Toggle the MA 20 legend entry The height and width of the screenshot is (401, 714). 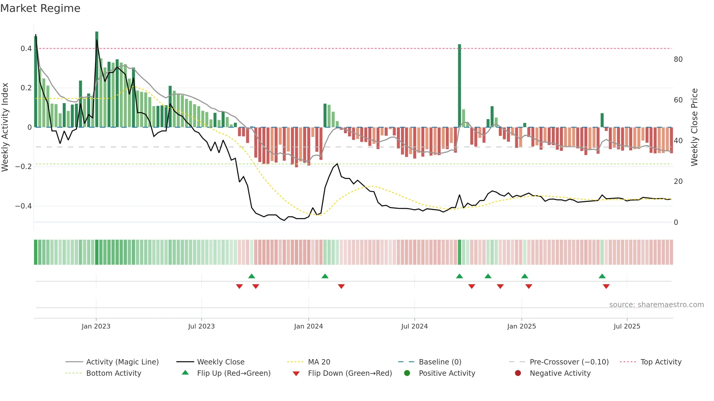tap(309, 362)
